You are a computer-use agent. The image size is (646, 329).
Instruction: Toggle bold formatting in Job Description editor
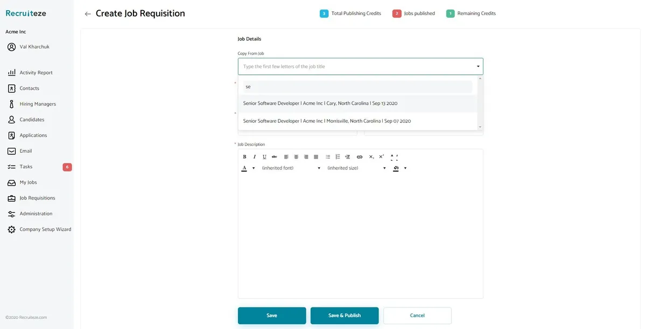pyautogui.click(x=244, y=157)
